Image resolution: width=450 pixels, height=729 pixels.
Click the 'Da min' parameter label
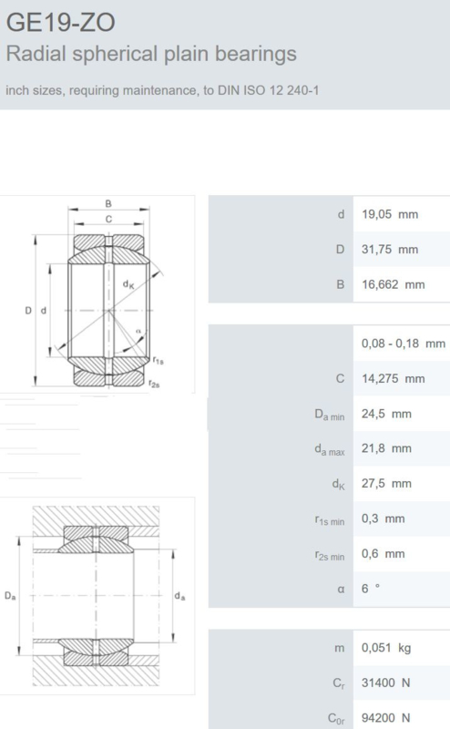pos(330,415)
